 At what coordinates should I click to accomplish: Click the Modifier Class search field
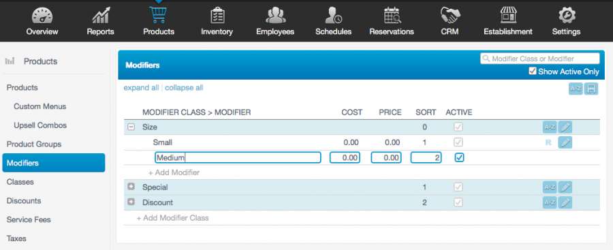pyautogui.click(x=539, y=59)
